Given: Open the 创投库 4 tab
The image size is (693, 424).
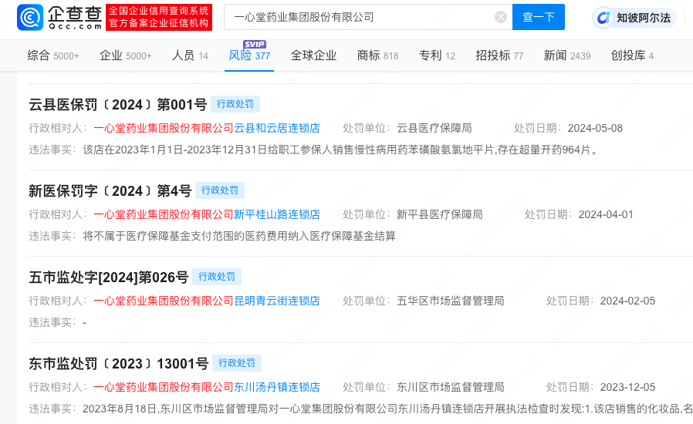Looking at the screenshot, I should point(632,56).
